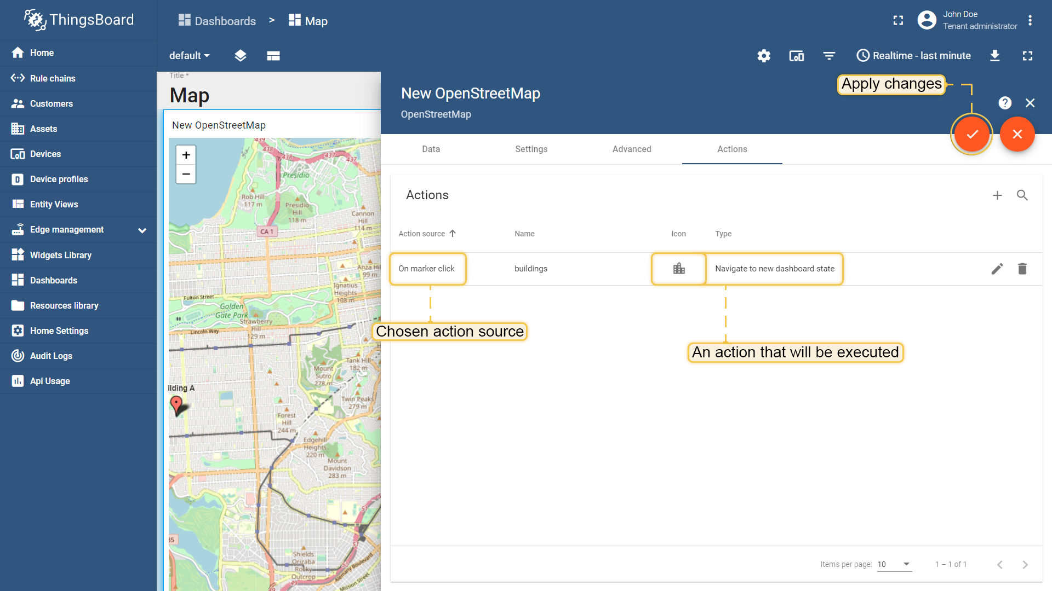This screenshot has width=1052, height=591.
Task: Click the Map breadcrumb
Action: click(308, 21)
